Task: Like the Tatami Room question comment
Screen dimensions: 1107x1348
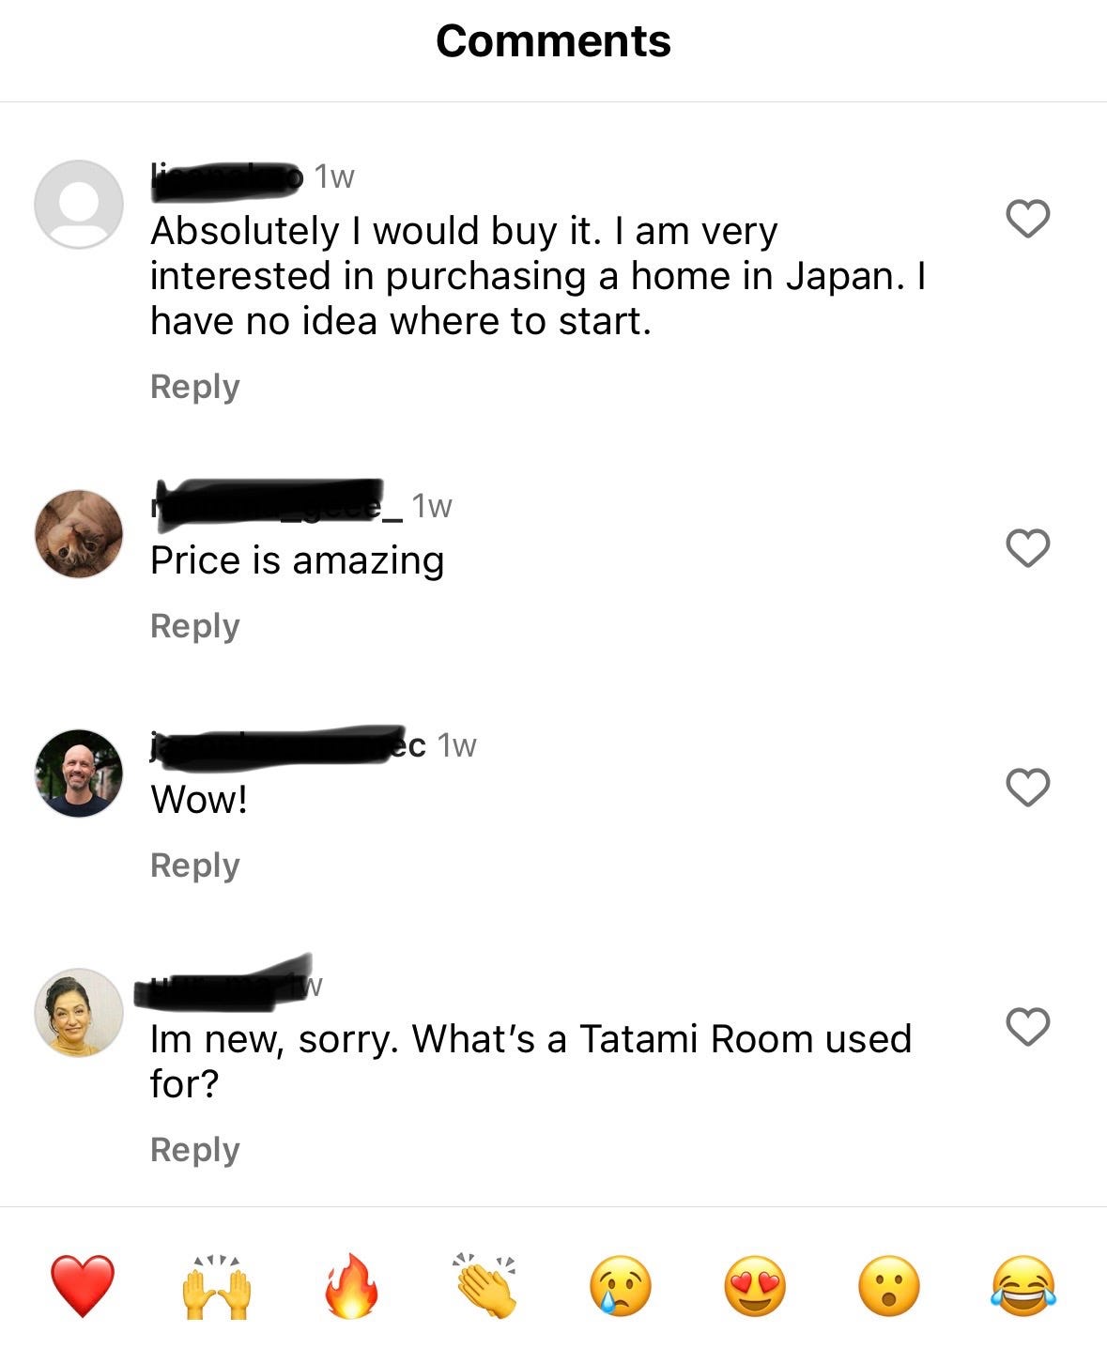Action: tap(1027, 1027)
